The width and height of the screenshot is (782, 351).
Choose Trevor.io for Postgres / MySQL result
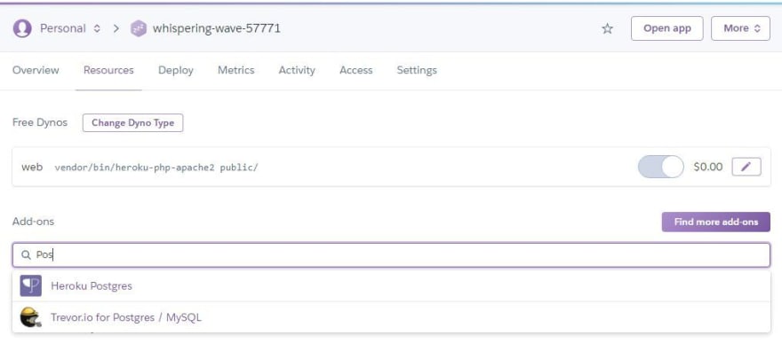tap(391, 316)
